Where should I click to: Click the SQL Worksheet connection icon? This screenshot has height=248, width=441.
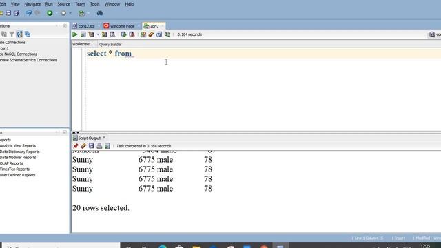(81, 13)
